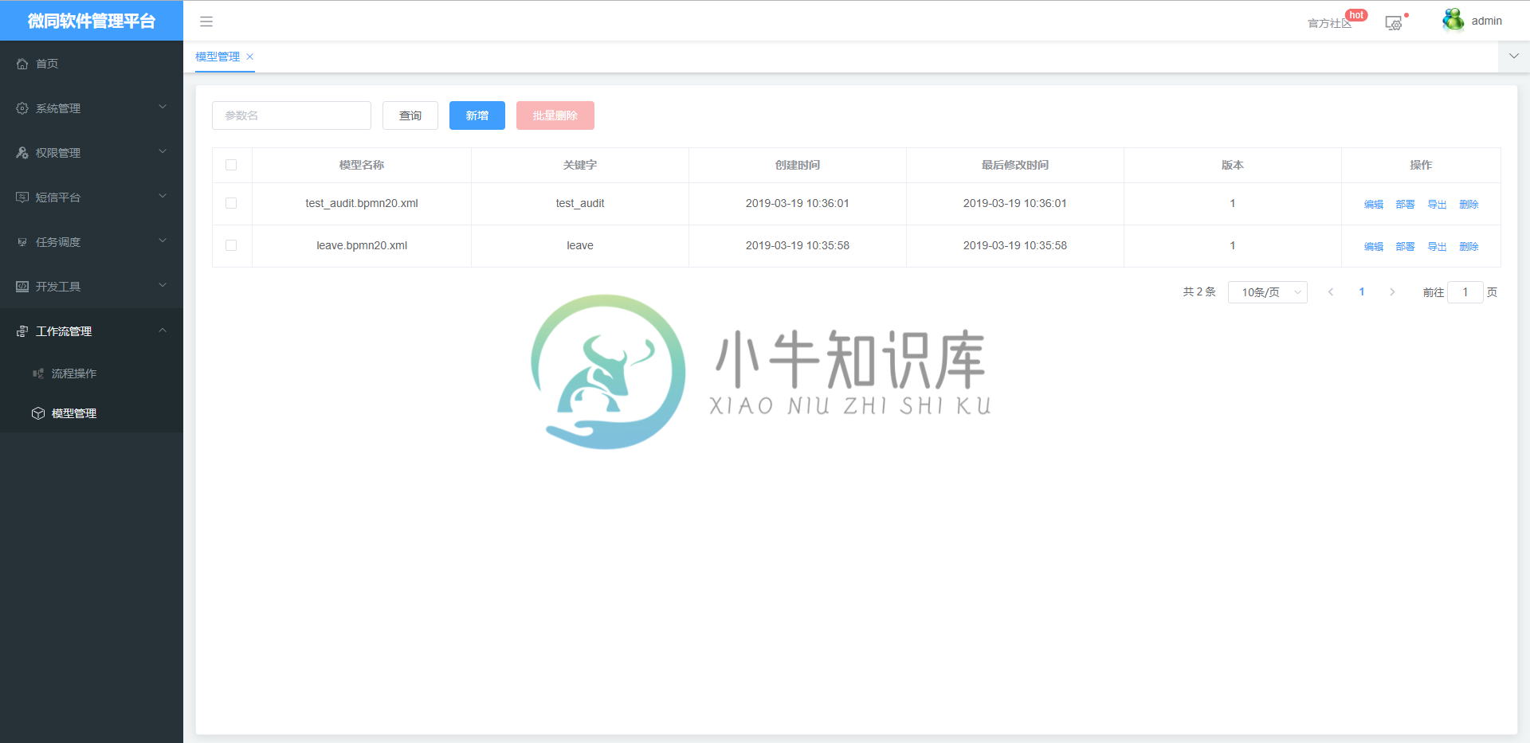The width and height of the screenshot is (1530, 743).
Task: Go to previous page arrow
Action: 1331,292
